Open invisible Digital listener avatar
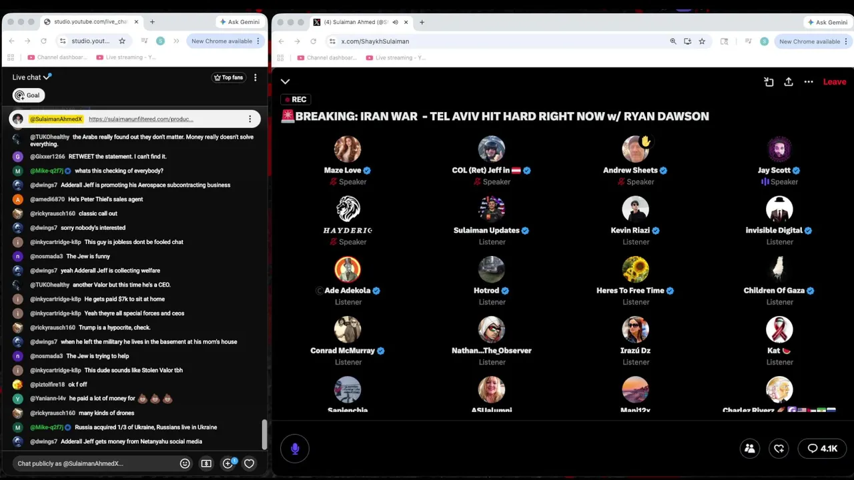This screenshot has height=480, width=854. [x=779, y=209]
